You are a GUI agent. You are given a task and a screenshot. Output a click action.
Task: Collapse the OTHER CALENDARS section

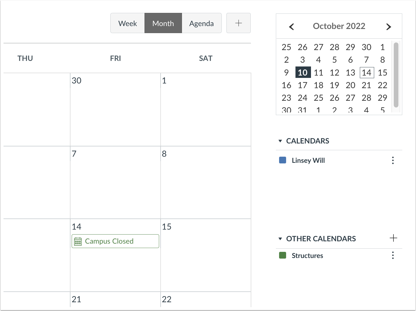280,239
